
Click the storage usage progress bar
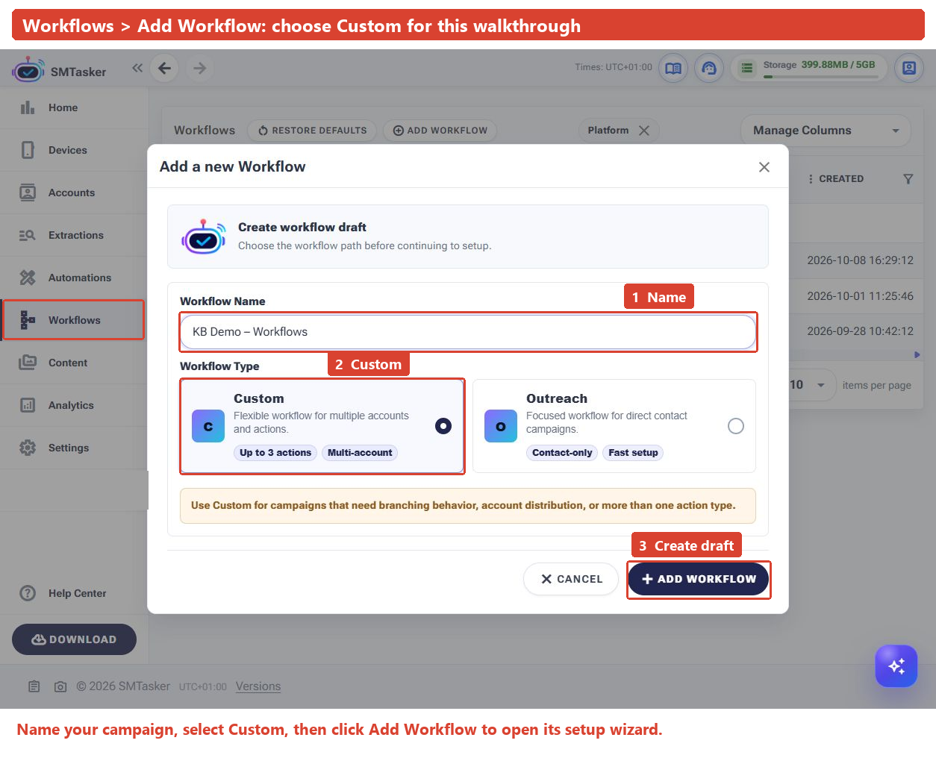tap(820, 77)
